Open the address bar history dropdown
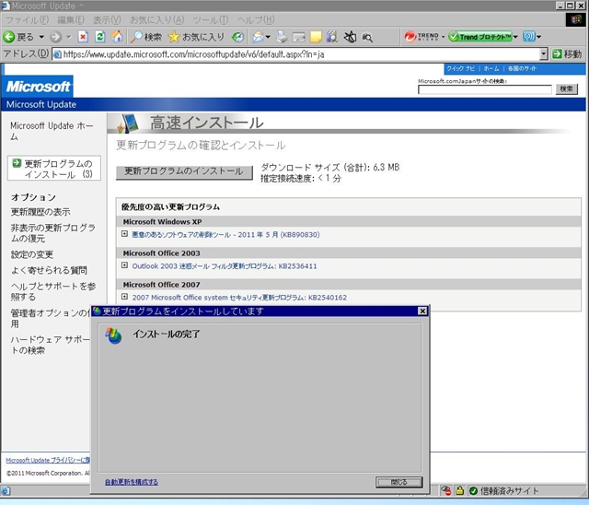The image size is (589, 505). tap(544, 54)
